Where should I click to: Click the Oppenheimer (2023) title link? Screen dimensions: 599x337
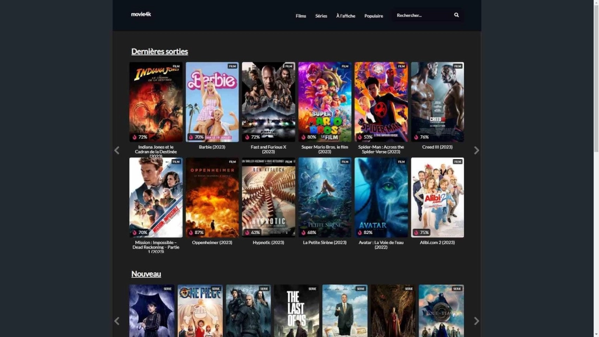212,242
